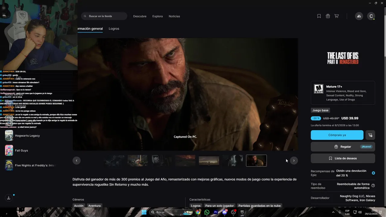
Task: Click the Epic Games Launcher taskbar icon
Action: tap(242, 212)
